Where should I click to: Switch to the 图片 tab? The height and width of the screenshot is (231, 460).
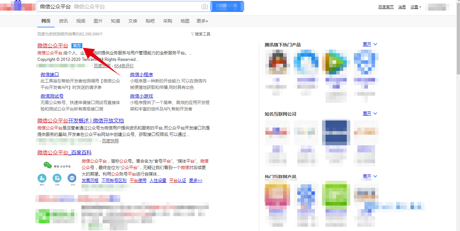click(98, 21)
